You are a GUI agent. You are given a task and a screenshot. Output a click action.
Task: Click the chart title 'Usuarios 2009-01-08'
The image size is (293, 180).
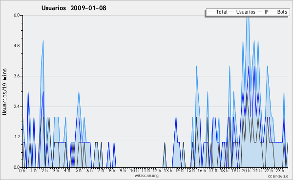[x=74, y=8]
